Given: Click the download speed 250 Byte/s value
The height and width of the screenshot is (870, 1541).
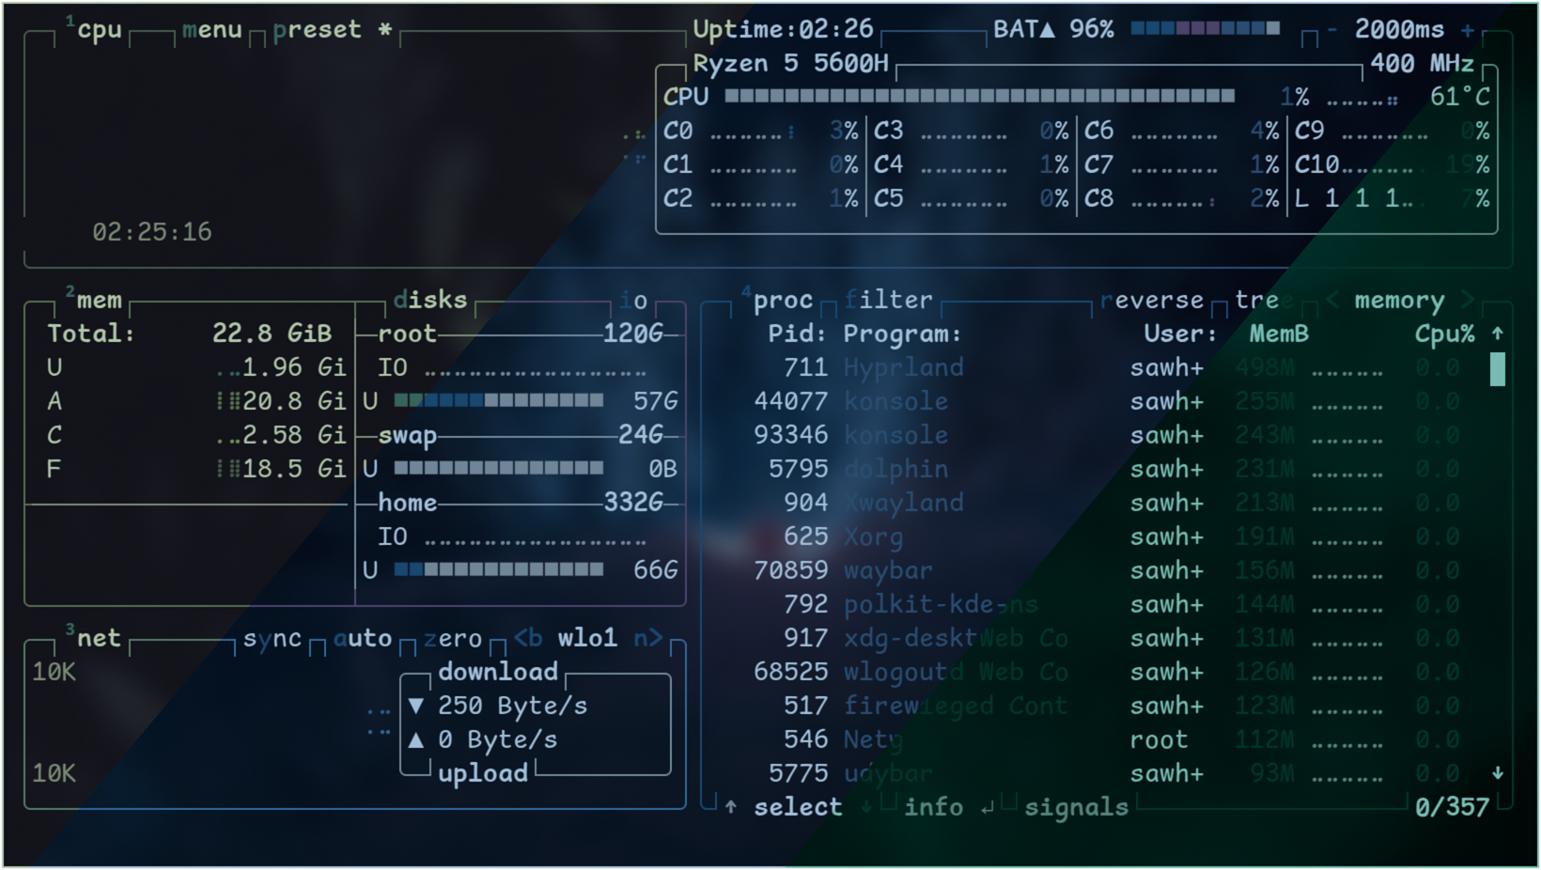Looking at the screenshot, I should tap(512, 706).
